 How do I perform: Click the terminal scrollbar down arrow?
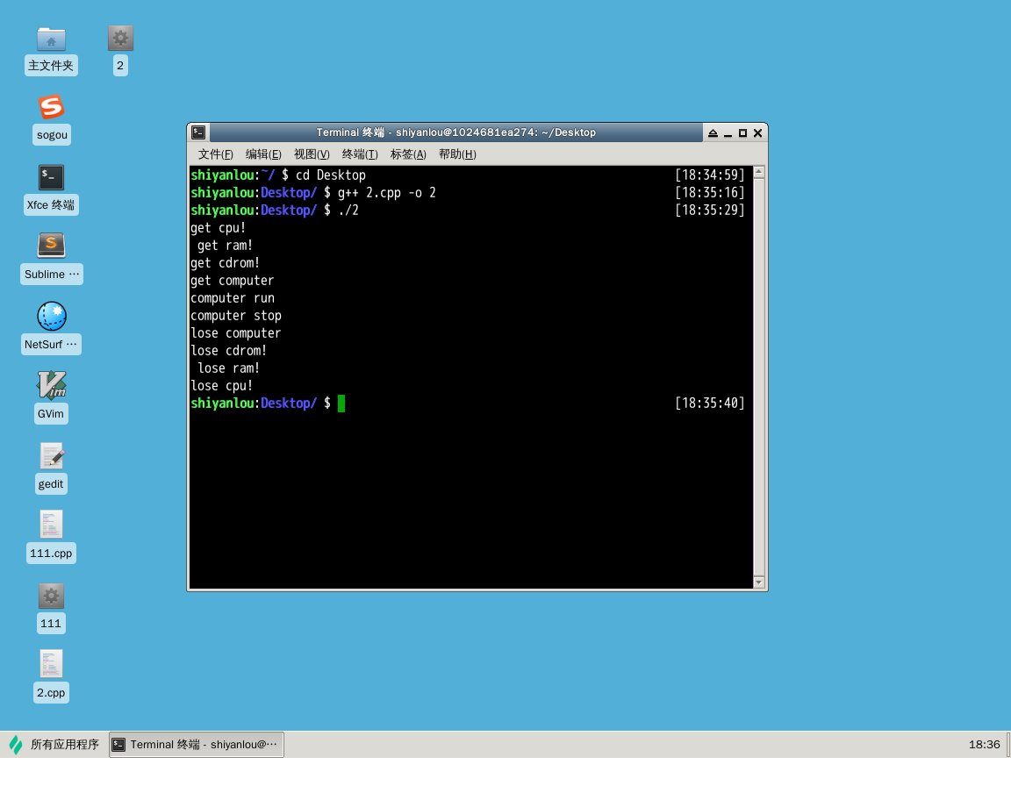(759, 582)
